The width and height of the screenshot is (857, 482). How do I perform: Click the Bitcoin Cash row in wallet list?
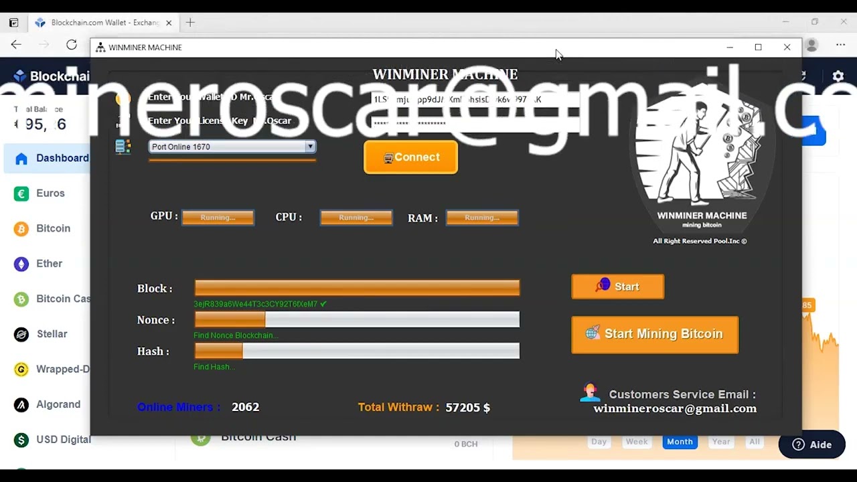335,439
